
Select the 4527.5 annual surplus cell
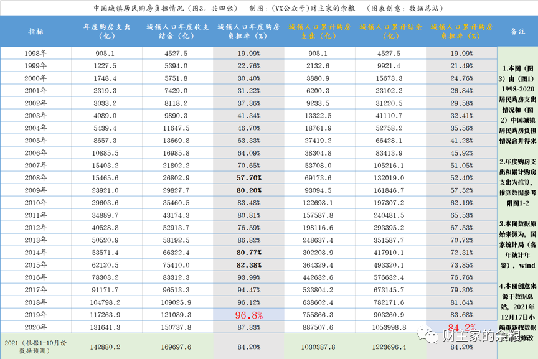pyautogui.click(x=176, y=54)
